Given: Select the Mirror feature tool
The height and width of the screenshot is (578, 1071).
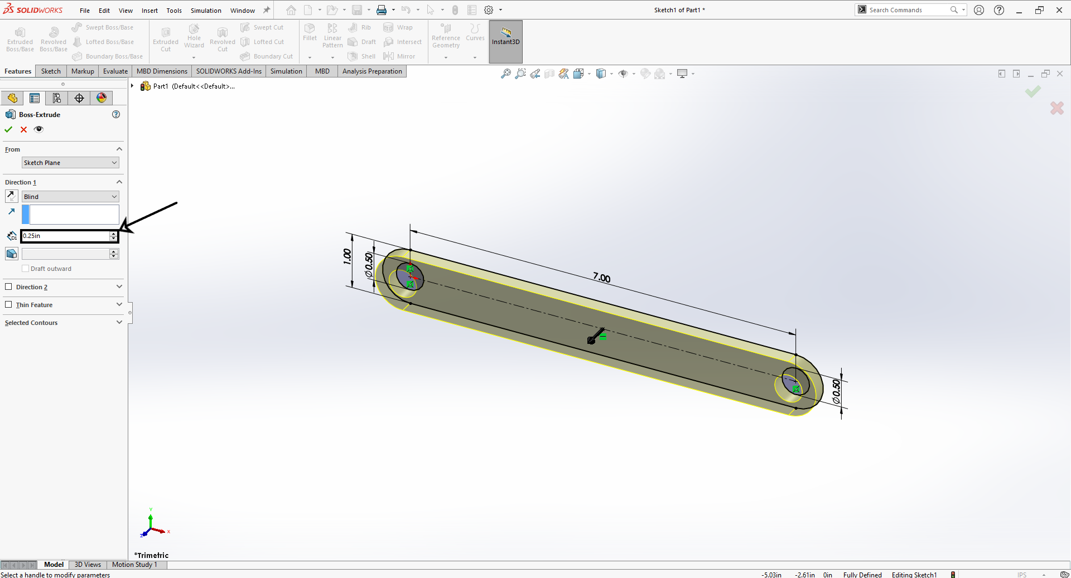Looking at the screenshot, I should [400, 56].
